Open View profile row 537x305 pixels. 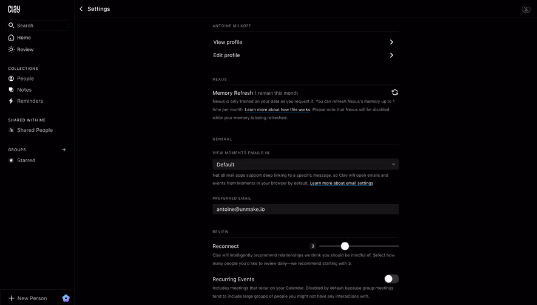pos(305,42)
